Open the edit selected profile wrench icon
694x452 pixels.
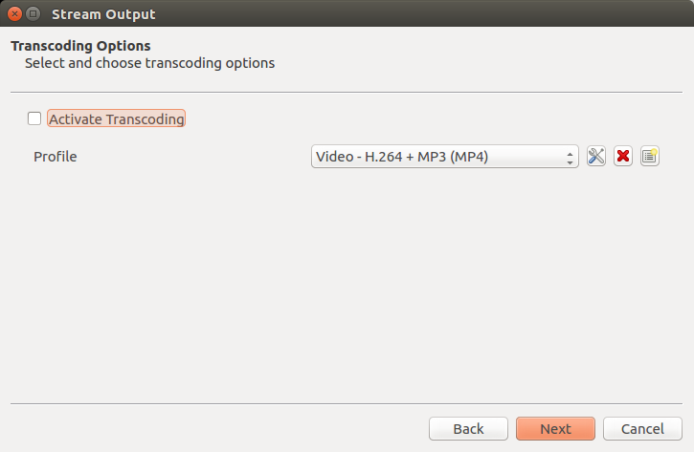click(x=596, y=156)
